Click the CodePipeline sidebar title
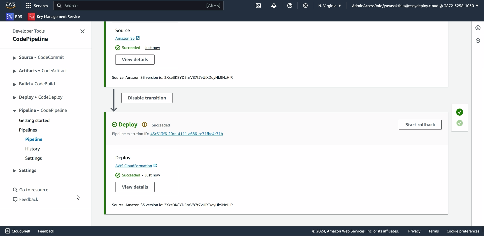 point(30,39)
